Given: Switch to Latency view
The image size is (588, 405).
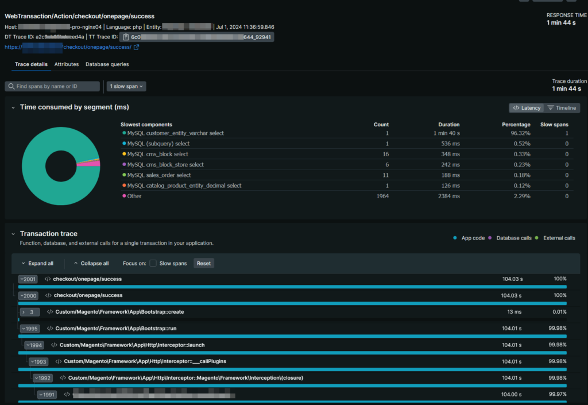Looking at the screenshot, I should (x=526, y=108).
